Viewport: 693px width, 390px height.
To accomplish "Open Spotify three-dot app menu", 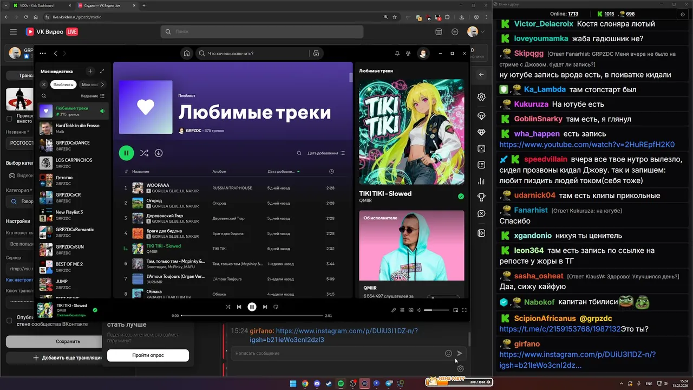I will (43, 54).
